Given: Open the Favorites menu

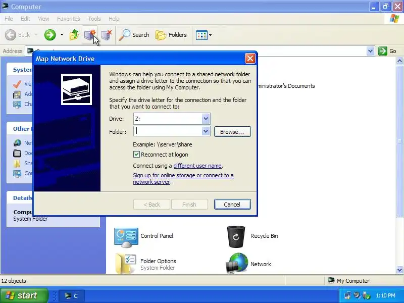Looking at the screenshot, I should (x=69, y=19).
